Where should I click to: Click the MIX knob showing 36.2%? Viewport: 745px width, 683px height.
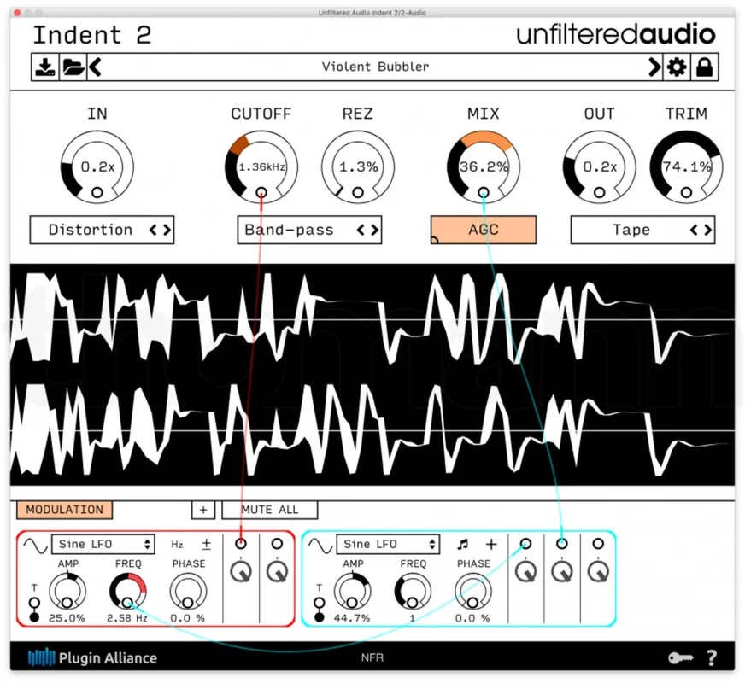tap(484, 167)
